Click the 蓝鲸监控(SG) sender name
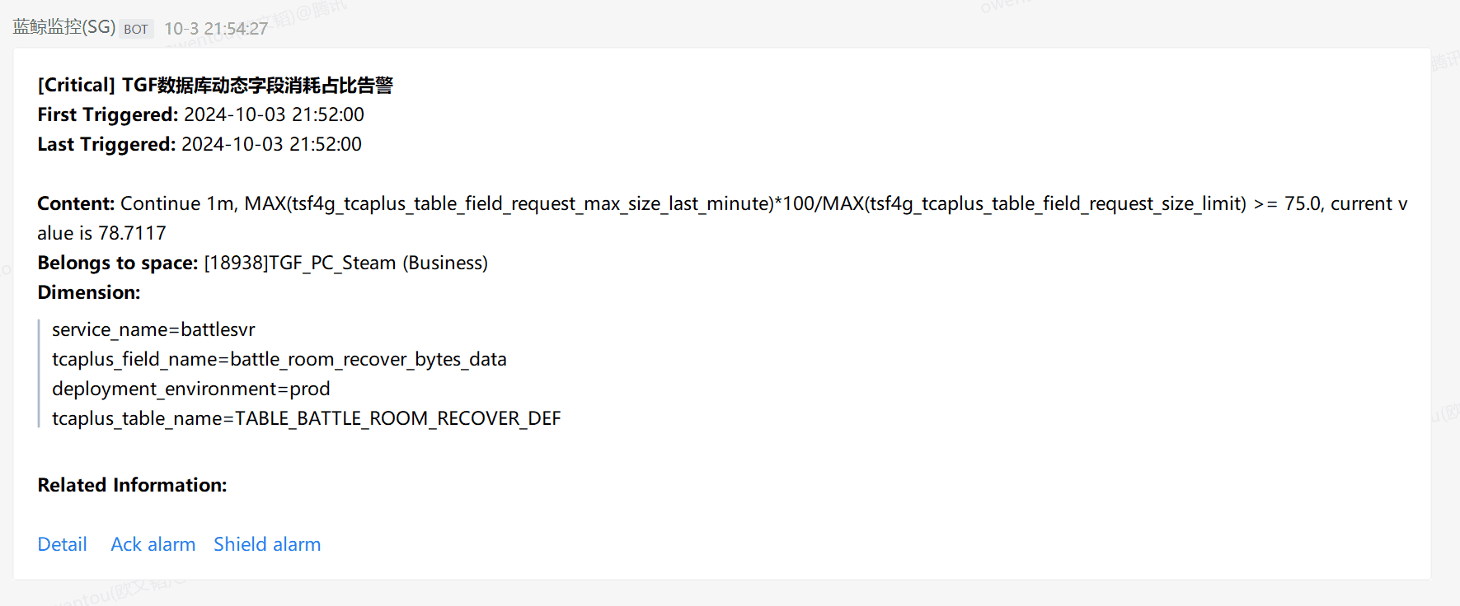Viewport: 1460px width, 606px height. (64, 27)
